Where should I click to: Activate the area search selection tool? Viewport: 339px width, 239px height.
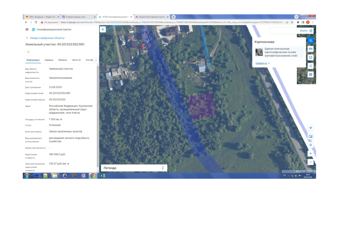click(x=310, y=57)
